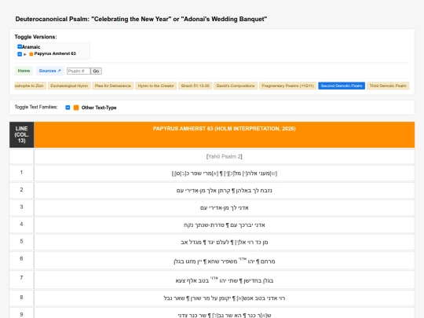This screenshot has width=424, height=318.
Task: Click line number 4 cell
Action: (22, 225)
